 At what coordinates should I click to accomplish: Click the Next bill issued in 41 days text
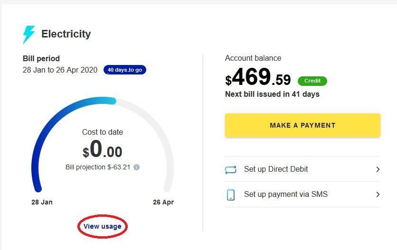pyautogui.click(x=272, y=94)
